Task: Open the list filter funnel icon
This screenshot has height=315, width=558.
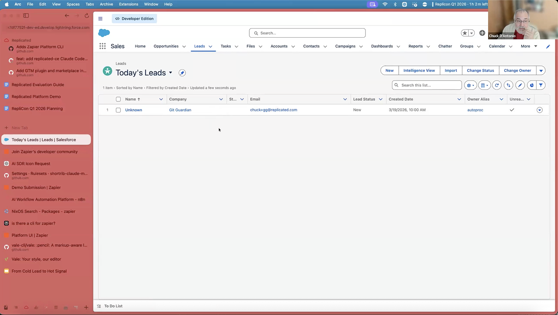Action: point(541,85)
